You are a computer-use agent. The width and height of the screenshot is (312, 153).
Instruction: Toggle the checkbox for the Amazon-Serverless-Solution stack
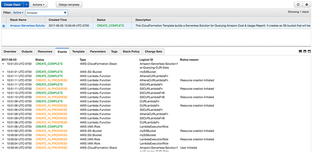pos(4,26)
